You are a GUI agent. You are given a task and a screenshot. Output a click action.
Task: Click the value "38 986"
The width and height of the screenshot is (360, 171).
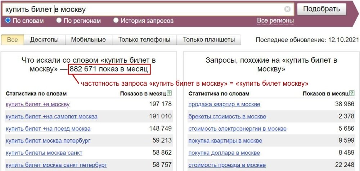[345, 104]
